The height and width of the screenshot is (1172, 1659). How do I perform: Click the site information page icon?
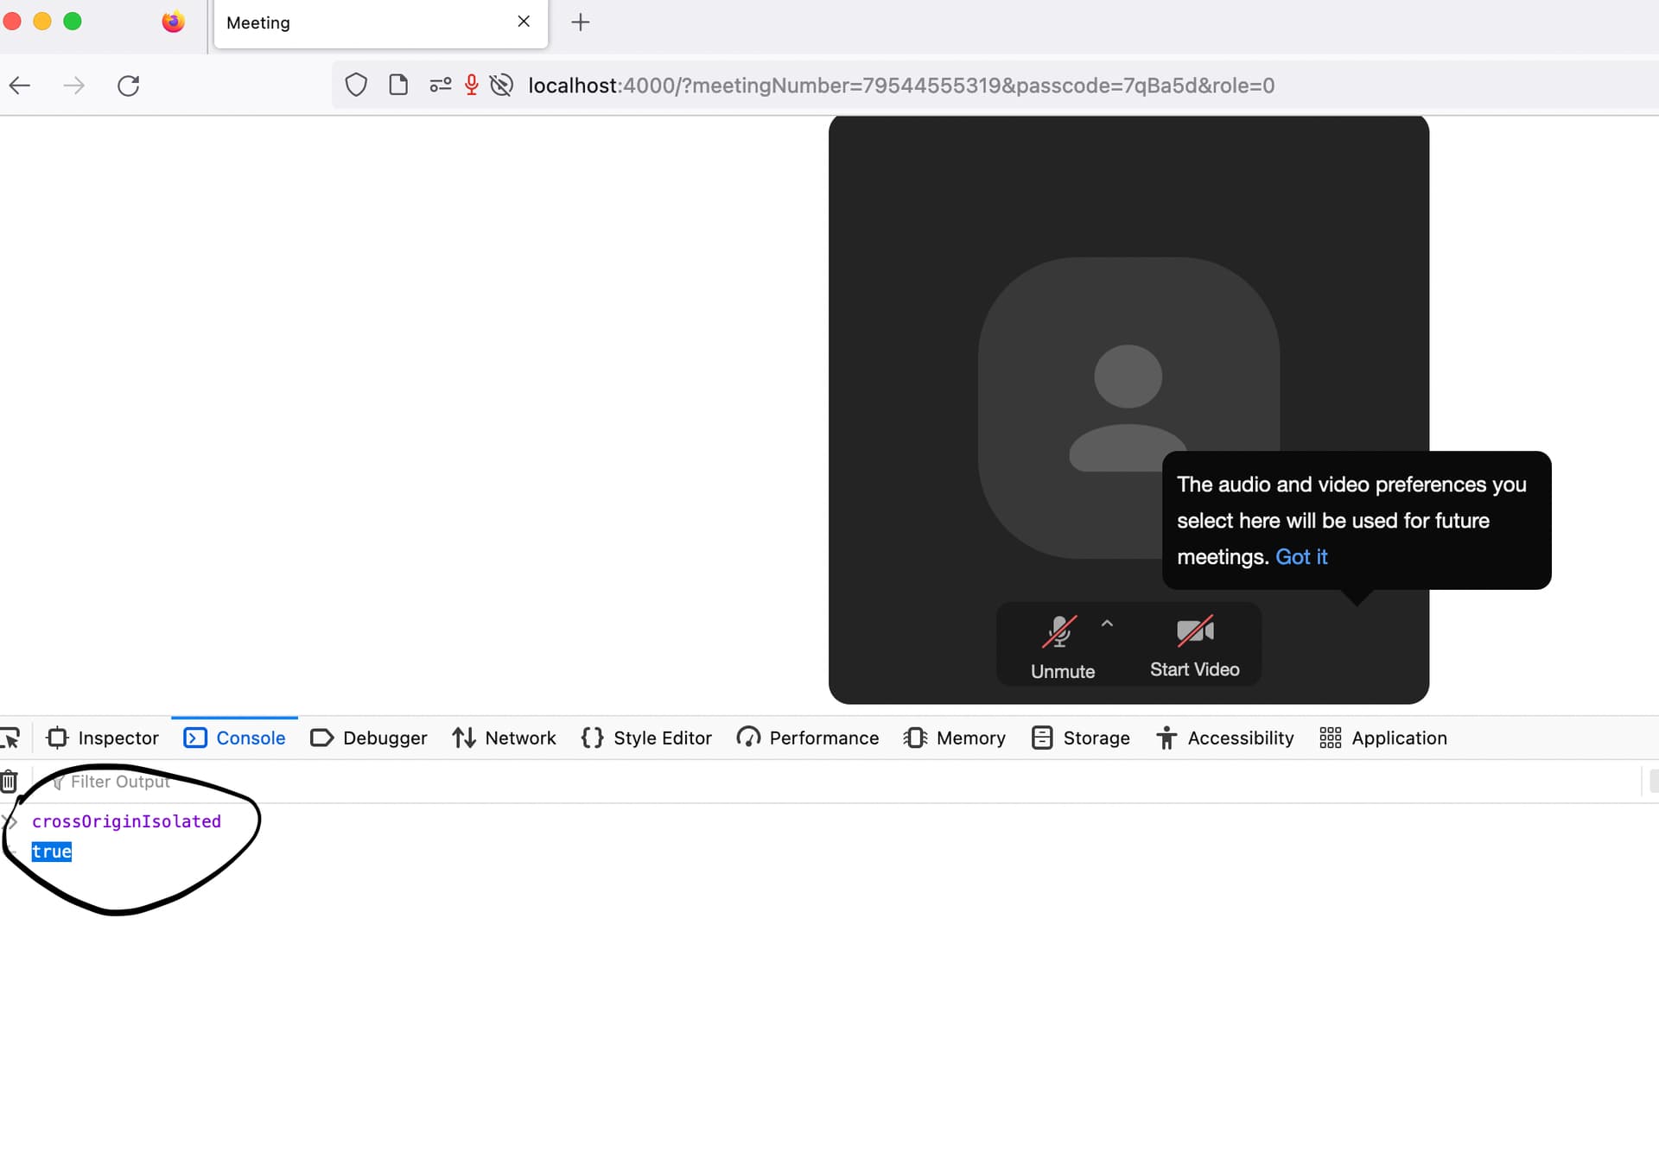click(x=398, y=85)
